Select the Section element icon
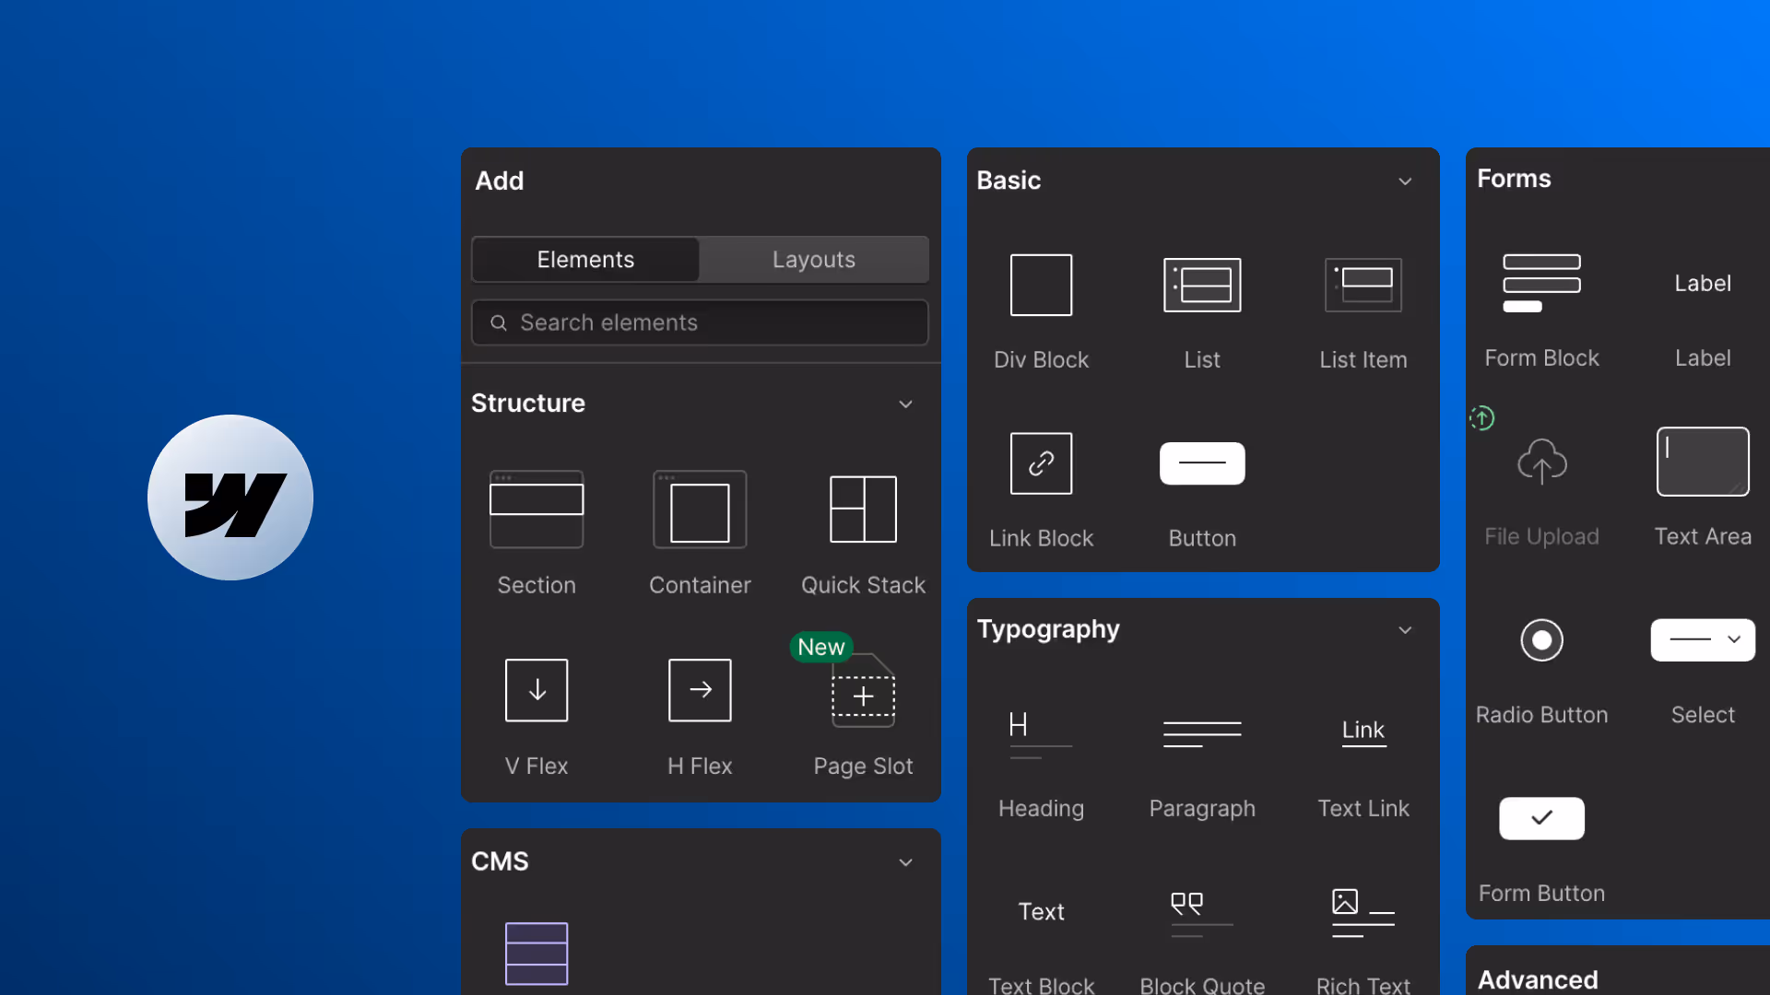Image resolution: width=1770 pixels, height=995 pixels. click(x=536, y=509)
